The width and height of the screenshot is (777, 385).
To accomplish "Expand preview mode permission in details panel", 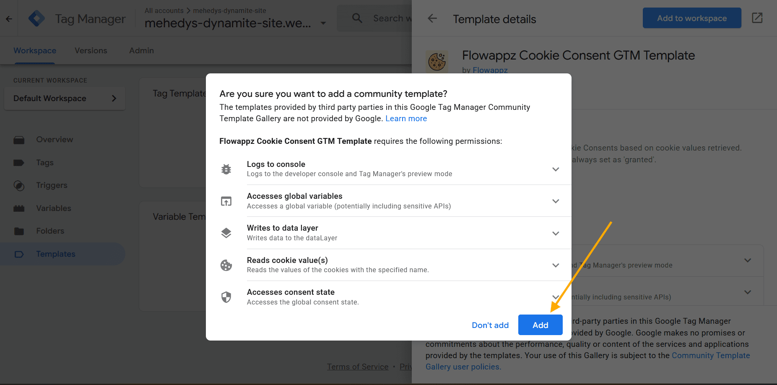I will (x=748, y=260).
